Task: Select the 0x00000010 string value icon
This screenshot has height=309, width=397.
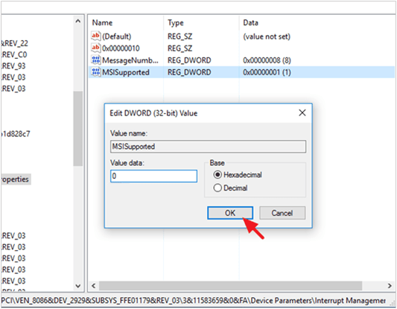Action: click(95, 48)
